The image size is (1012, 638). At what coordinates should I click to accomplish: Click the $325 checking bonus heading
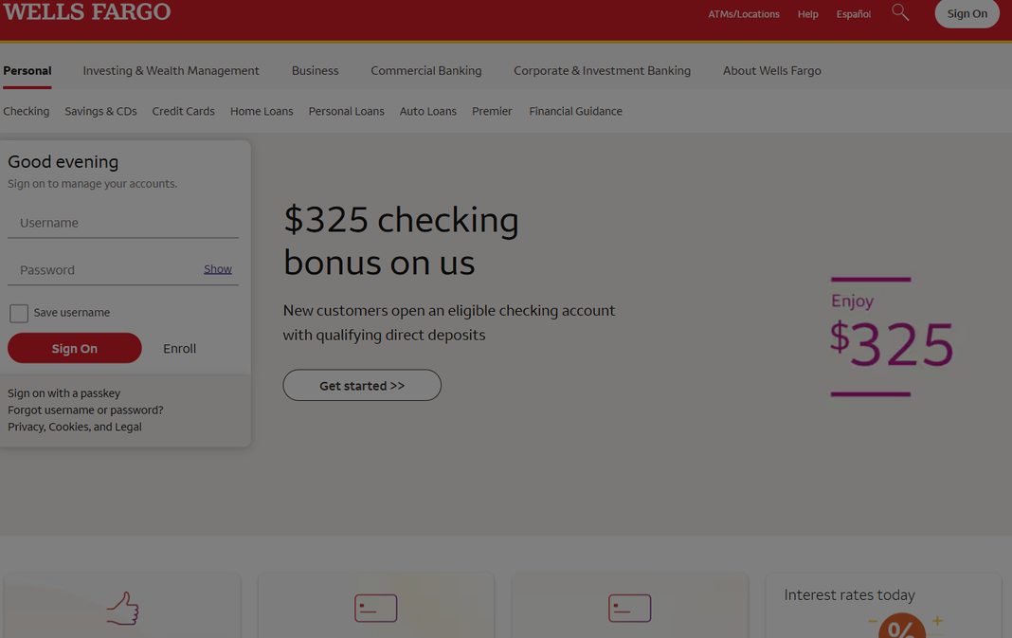pos(401,241)
